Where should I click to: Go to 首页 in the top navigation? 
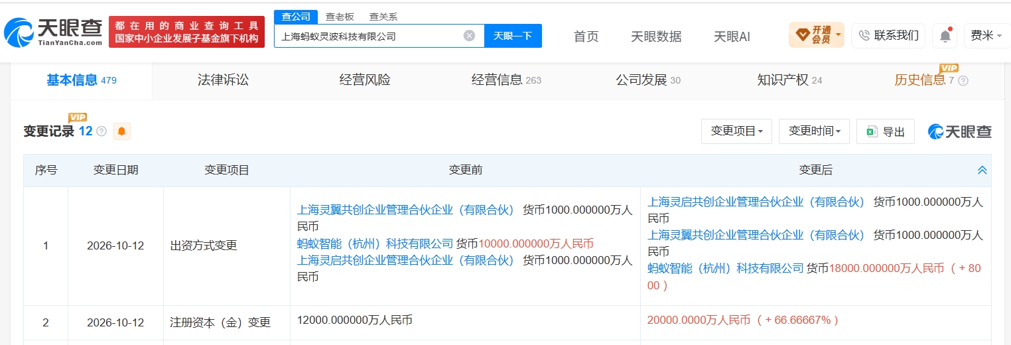[x=586, y=36]
